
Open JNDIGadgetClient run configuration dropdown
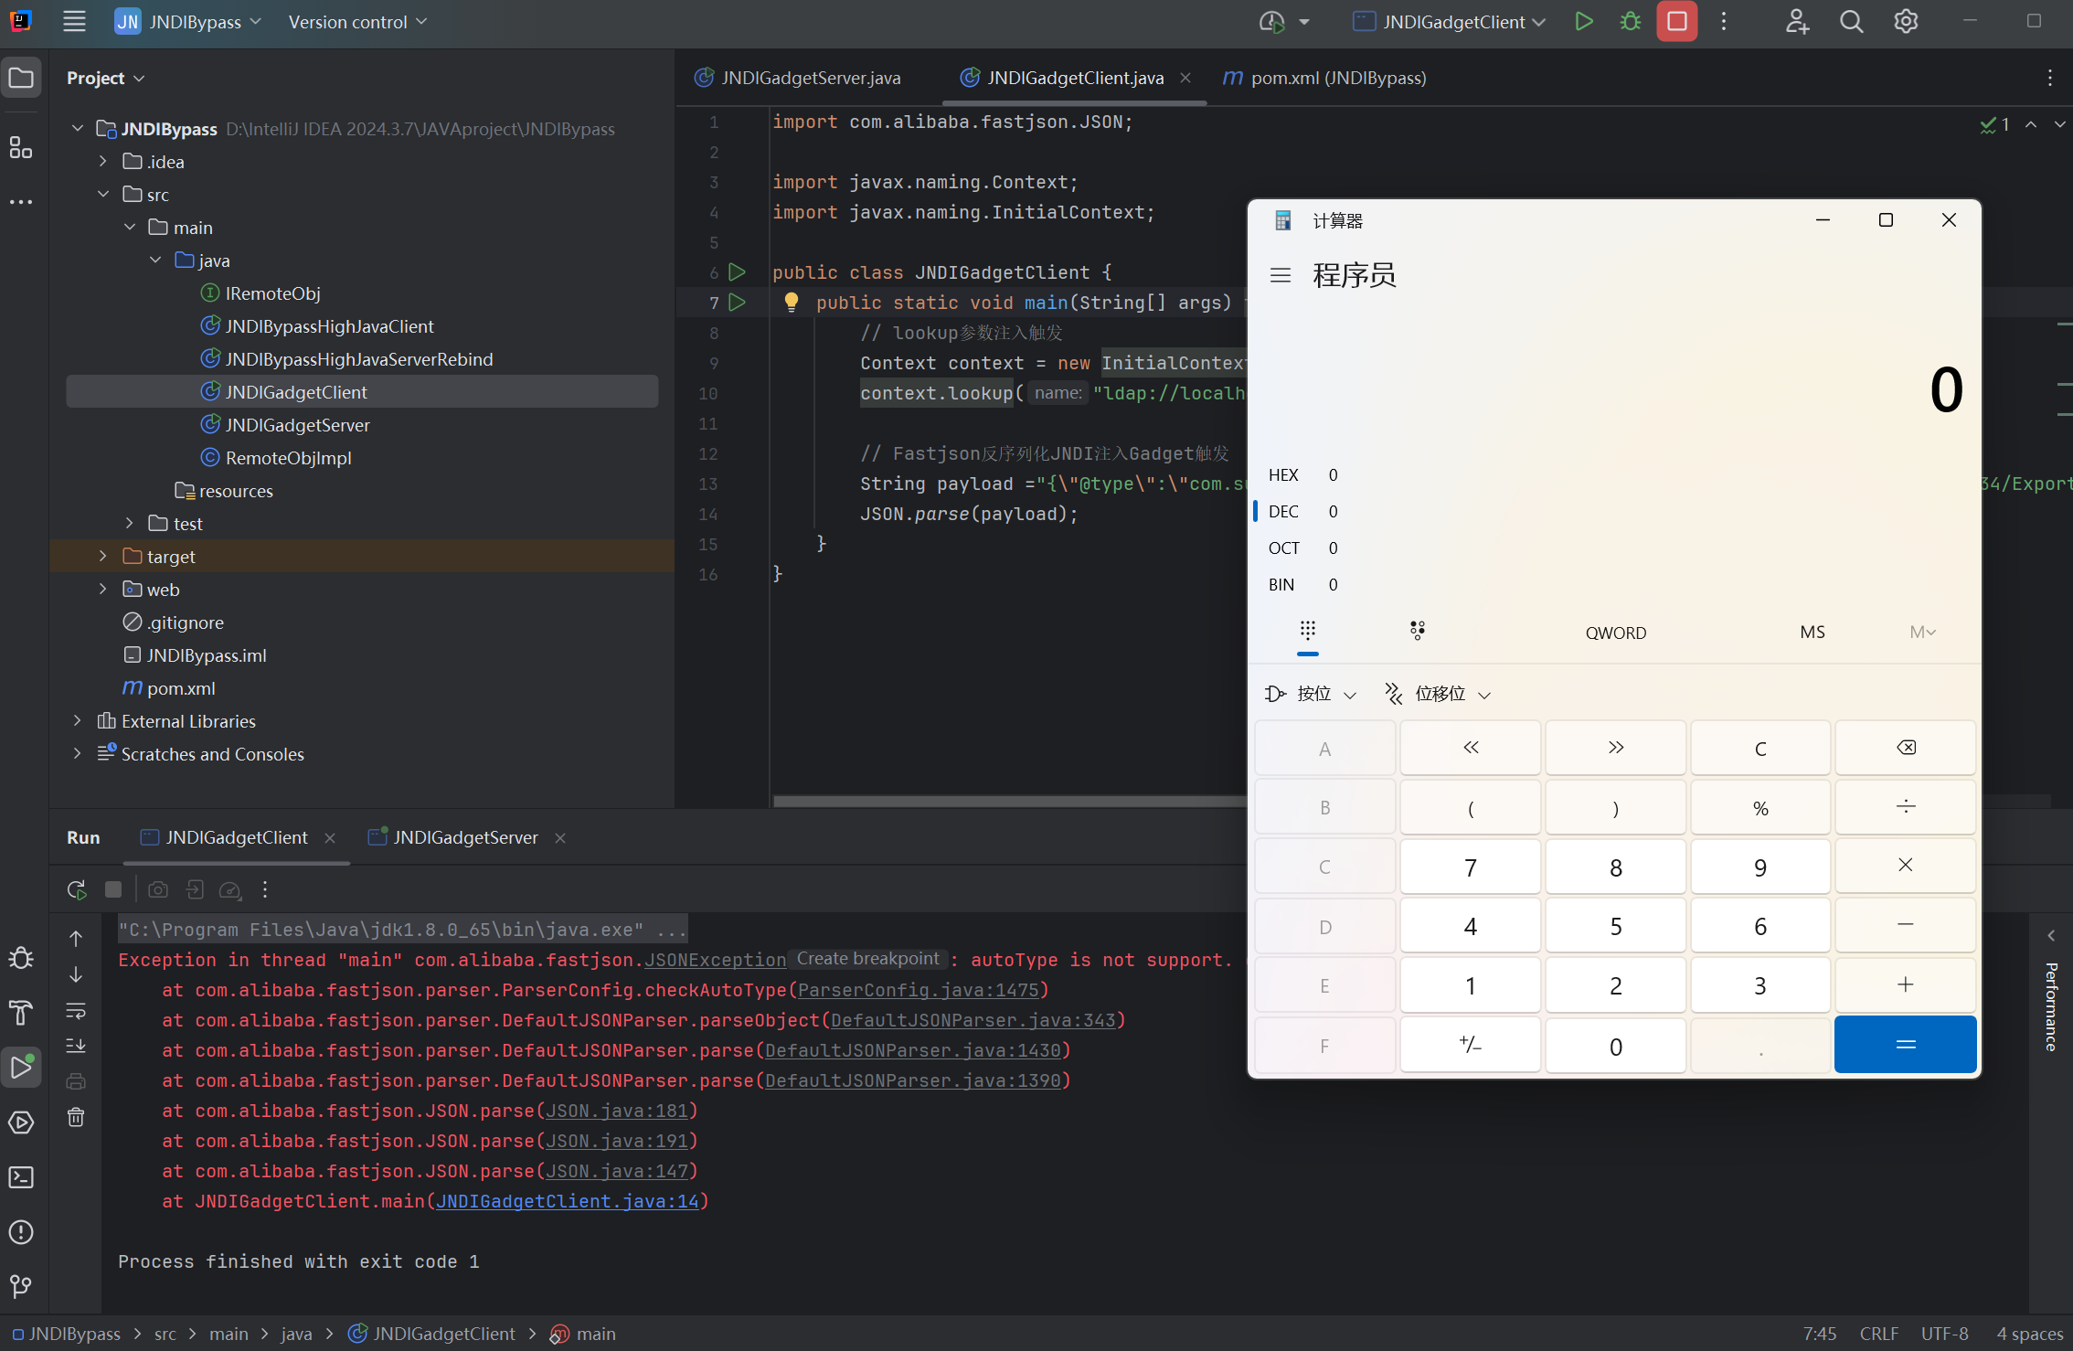1450,22
